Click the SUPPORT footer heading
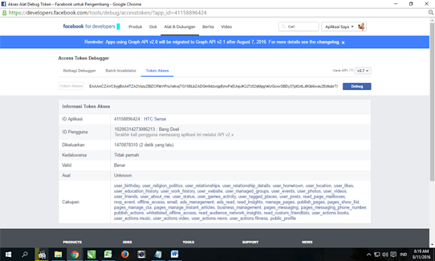 (250, 242)
